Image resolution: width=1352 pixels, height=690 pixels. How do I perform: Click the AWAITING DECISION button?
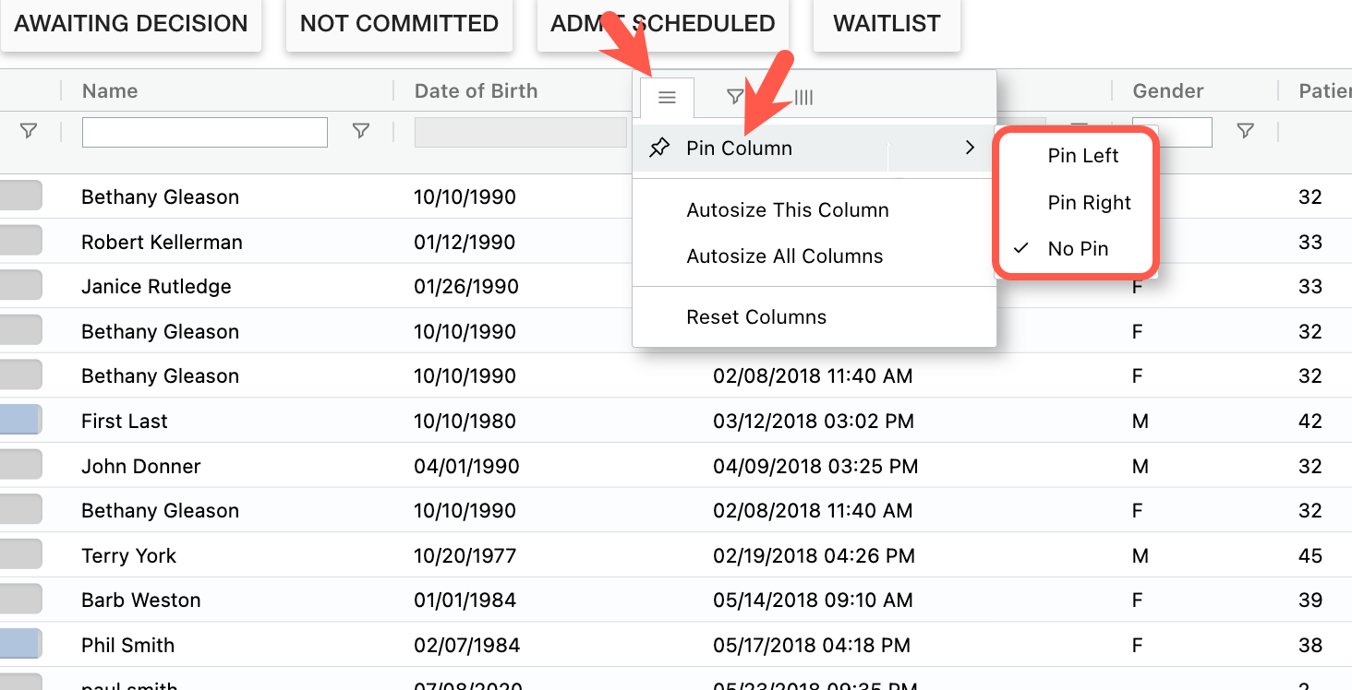pyautogui.click(x=131, y=25)
